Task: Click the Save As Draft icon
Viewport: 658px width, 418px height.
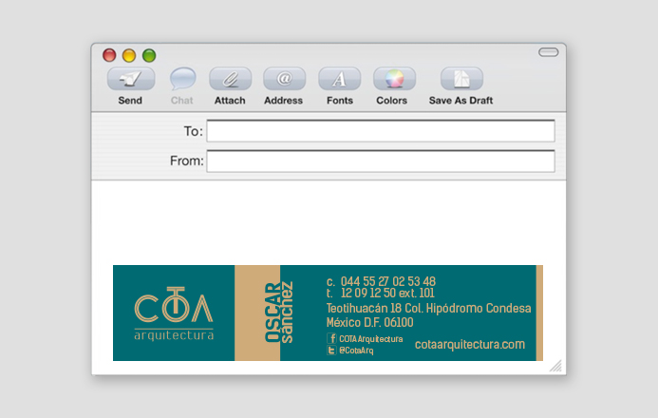Action: (x=461, y=79)
